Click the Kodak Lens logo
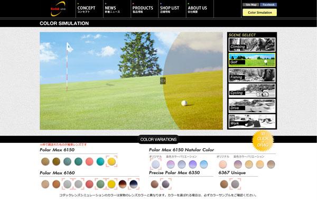317x201 pixels. click(x=58, y=8)
